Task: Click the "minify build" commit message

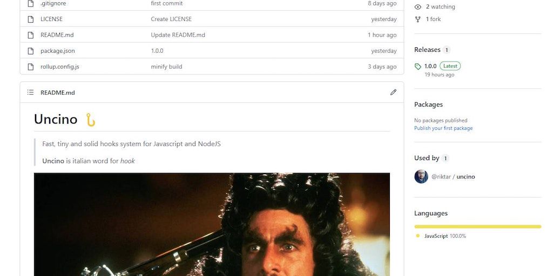Action: pos(166,66)
